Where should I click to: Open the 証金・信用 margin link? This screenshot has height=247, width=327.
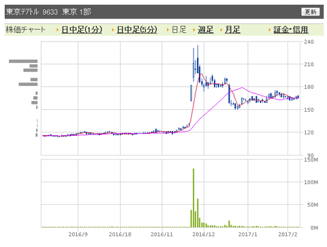[291, 29]
